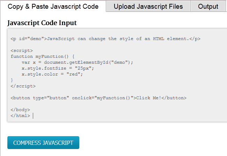The width and height of the screenshot is (227, 156).
Task: Click the closing </script> line
Action: pyautogui.click(x=23, y=86)
